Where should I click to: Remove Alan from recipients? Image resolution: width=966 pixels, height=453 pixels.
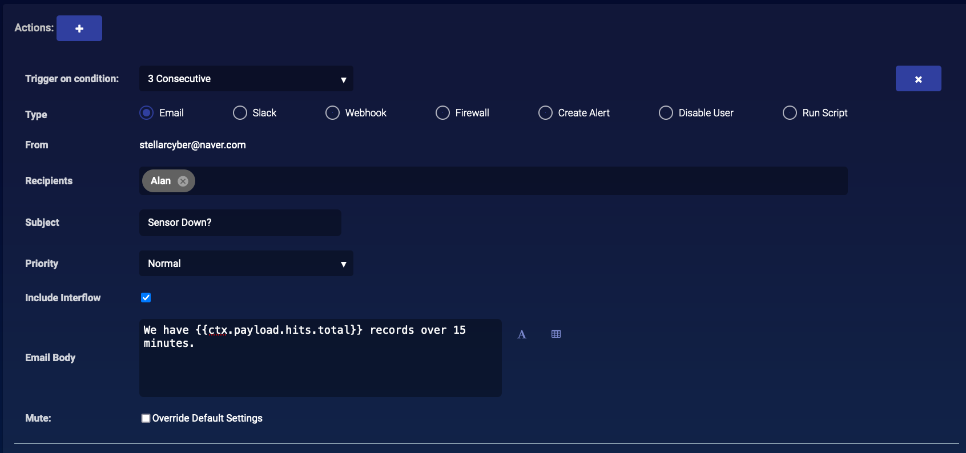183,181
